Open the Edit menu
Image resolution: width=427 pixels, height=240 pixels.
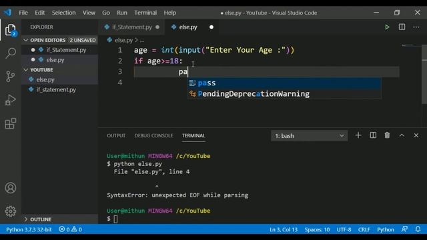(x=40, y=13)
